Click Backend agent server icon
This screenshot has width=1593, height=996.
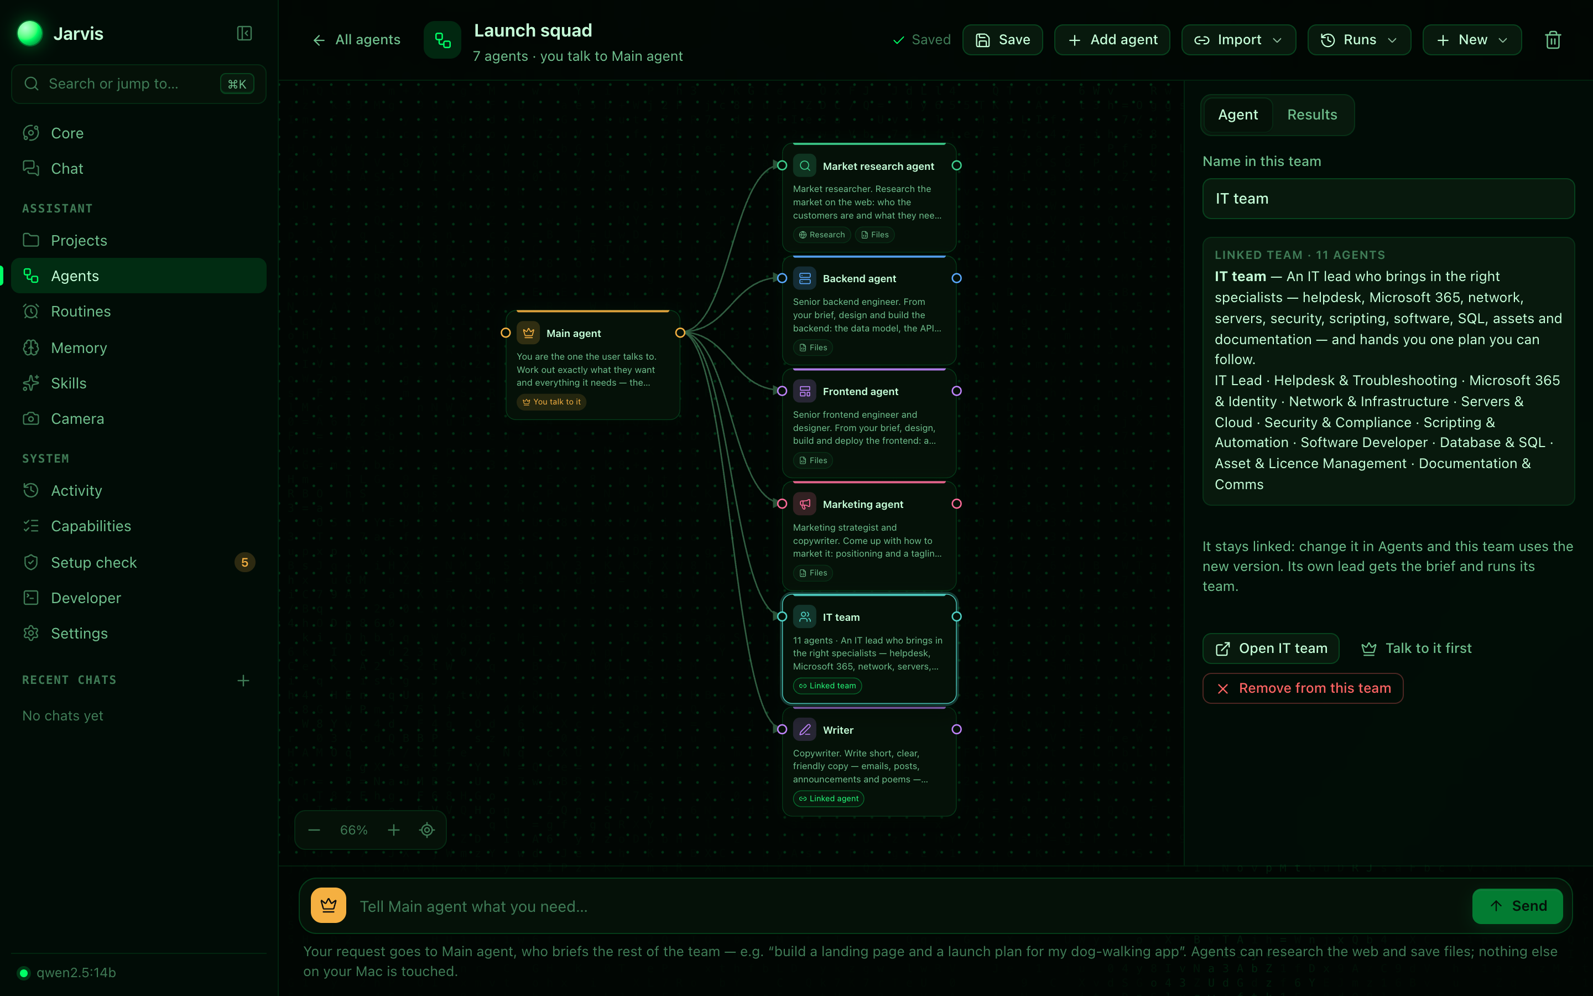pyautogui.click(x=804, y=279)
